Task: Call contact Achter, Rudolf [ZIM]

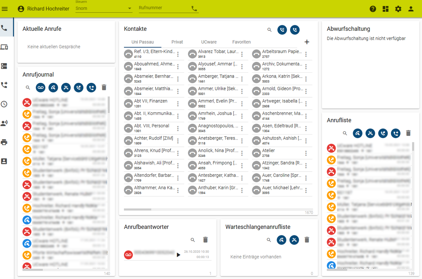Action: [x=129, y=141]
